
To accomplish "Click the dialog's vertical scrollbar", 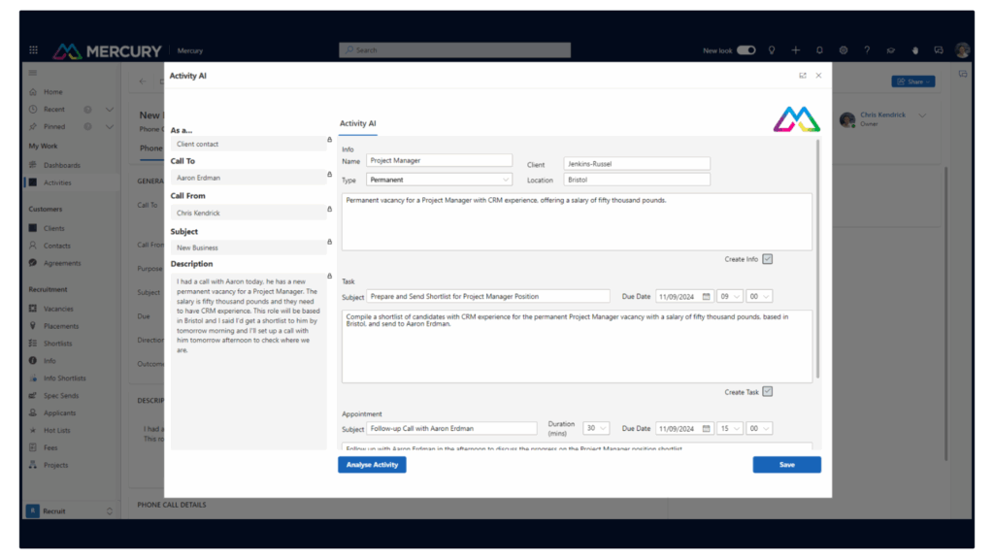I will point(819,262).
